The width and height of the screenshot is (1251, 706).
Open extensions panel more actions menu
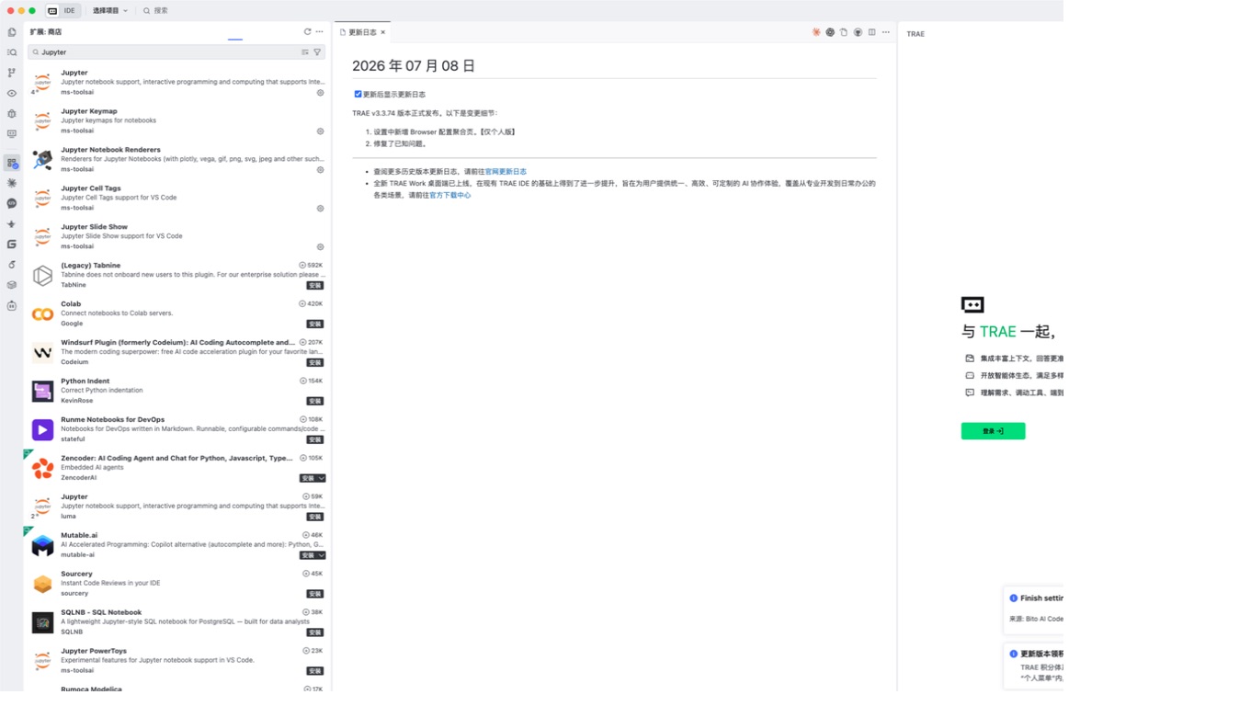320,32
